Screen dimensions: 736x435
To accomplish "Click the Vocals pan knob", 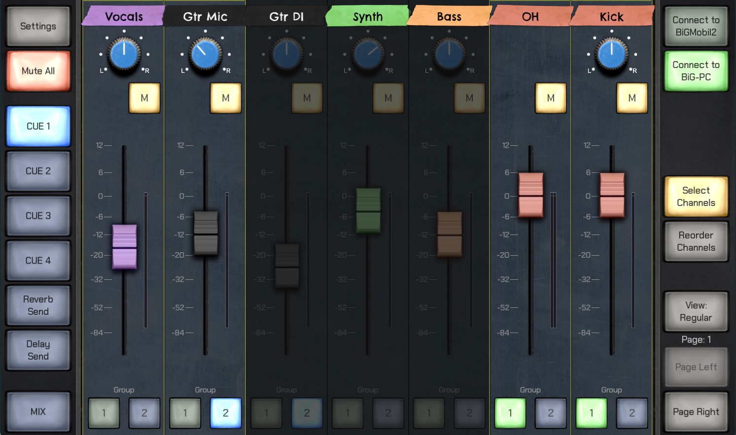I will [x=124, y=54].
